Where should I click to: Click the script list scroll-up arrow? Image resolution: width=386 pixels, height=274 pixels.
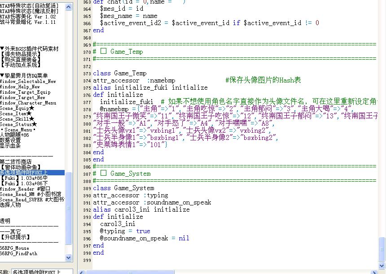[68, 7]
